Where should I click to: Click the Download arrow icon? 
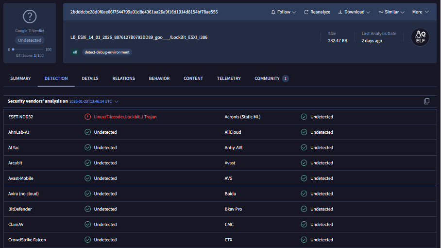pos(340,12)
